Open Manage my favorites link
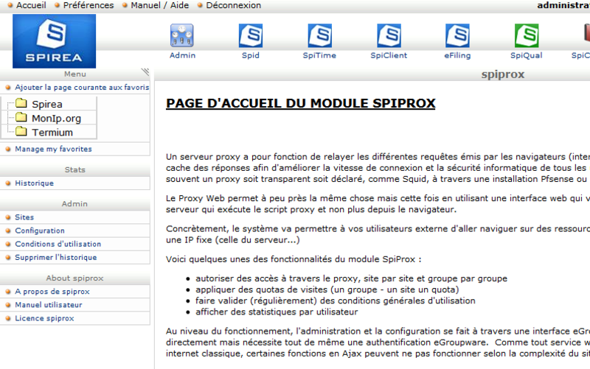This screenshot has height=369, width=590. point(53,149)
